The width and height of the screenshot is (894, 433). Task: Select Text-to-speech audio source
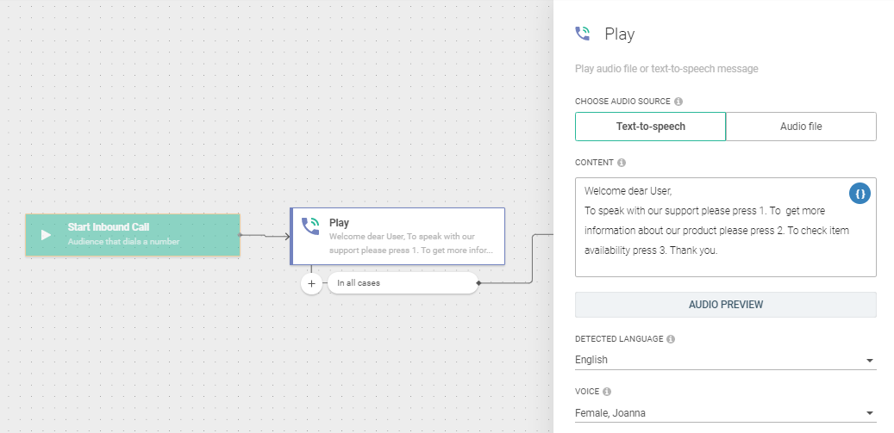coord(650,127)
